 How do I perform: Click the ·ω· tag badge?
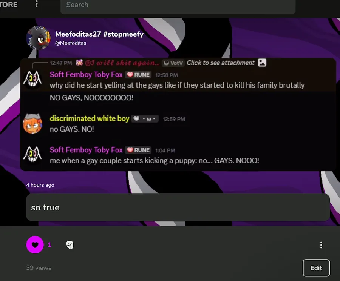tap(145, 119)
